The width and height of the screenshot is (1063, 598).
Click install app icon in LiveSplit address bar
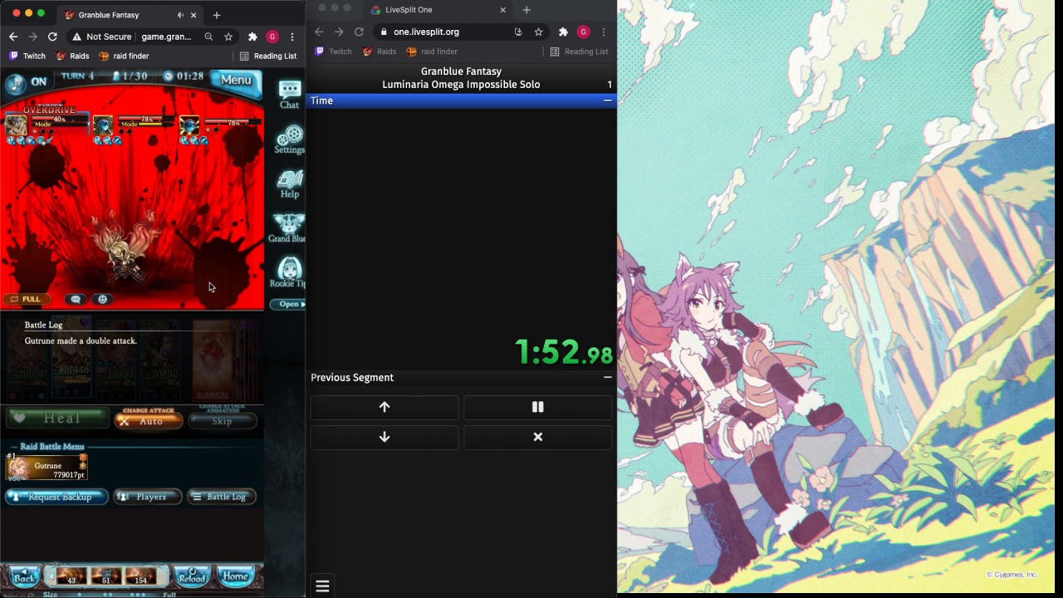(518, 32)
